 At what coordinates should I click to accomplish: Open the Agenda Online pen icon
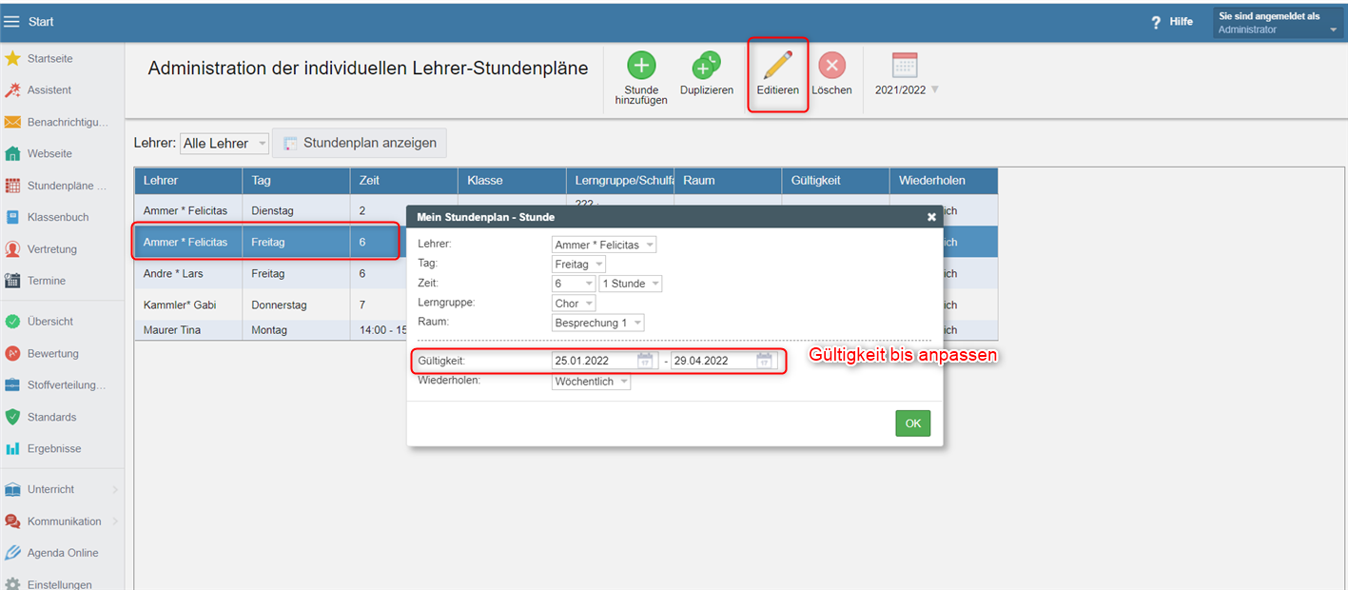pos(12,553)
